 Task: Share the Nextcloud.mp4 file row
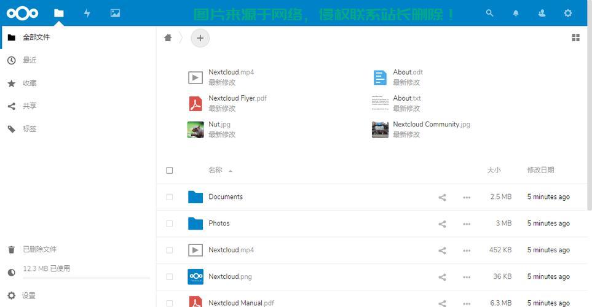pyautogui.click(x=442, y=251)
